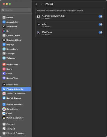Viewport: 107px width, 137px height.
Task: Open Siri settings icon
Action: pos(4,31)
